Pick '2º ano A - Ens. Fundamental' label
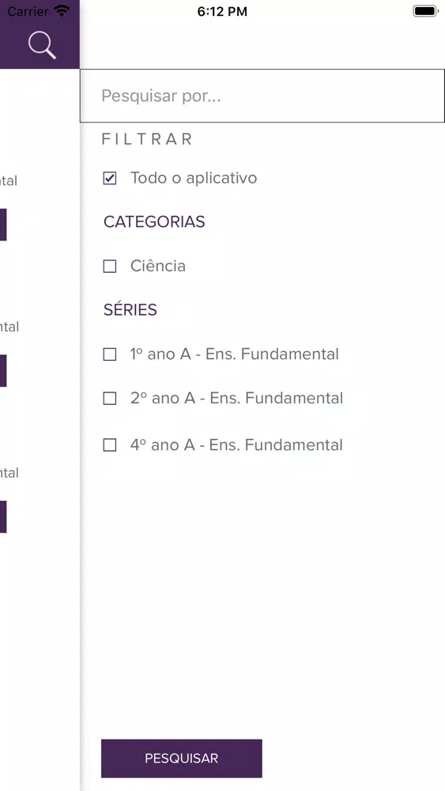 (236, 398)
